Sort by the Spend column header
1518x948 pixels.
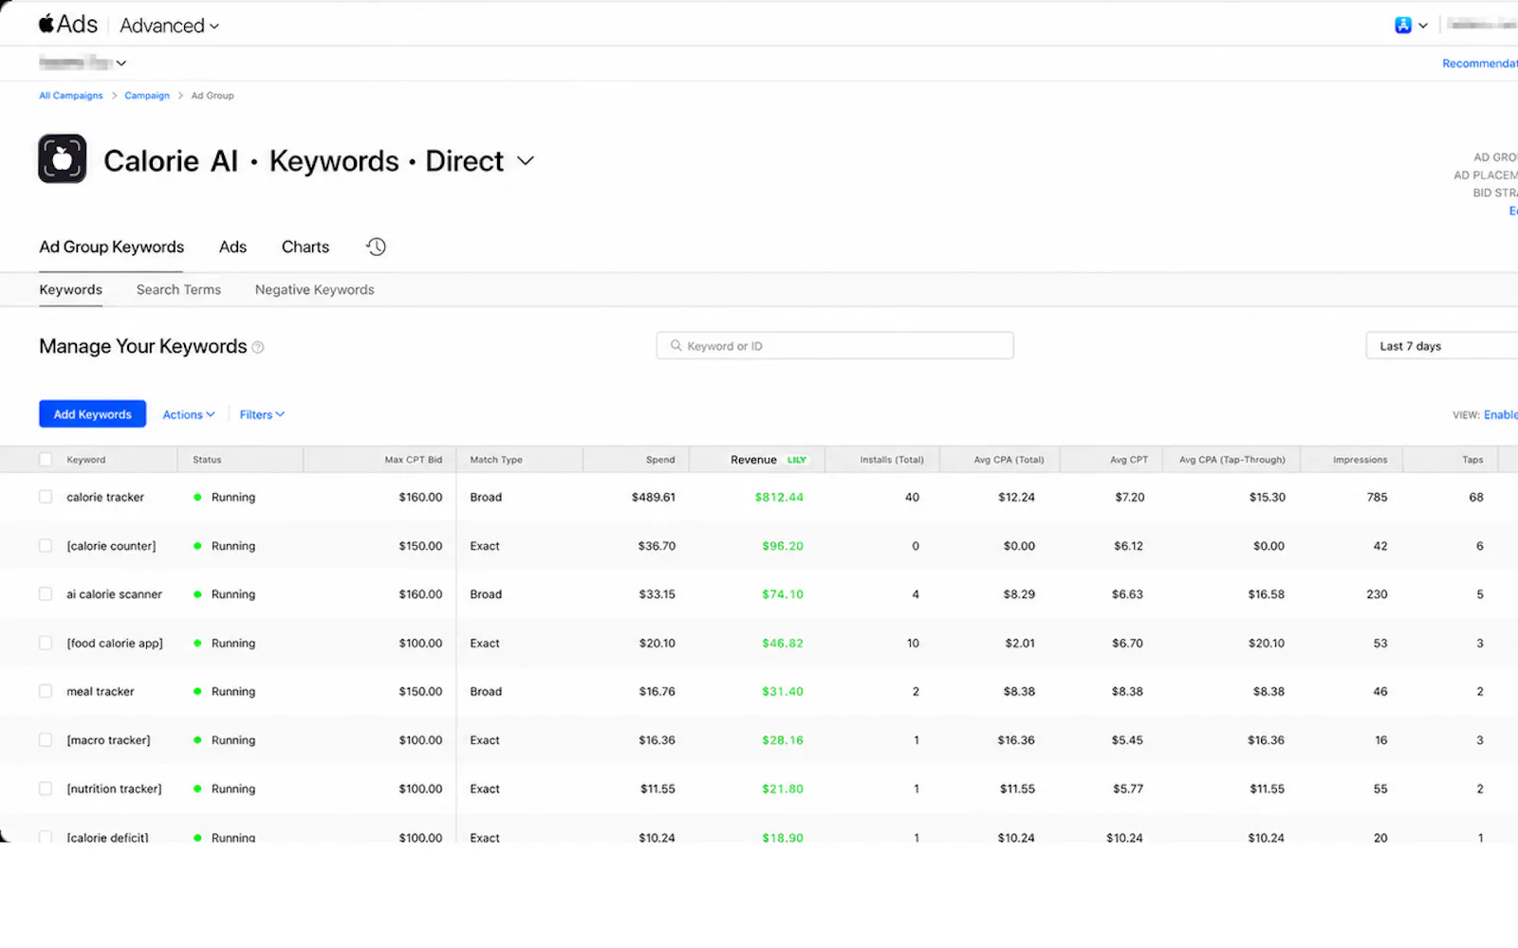click(660, 460)
